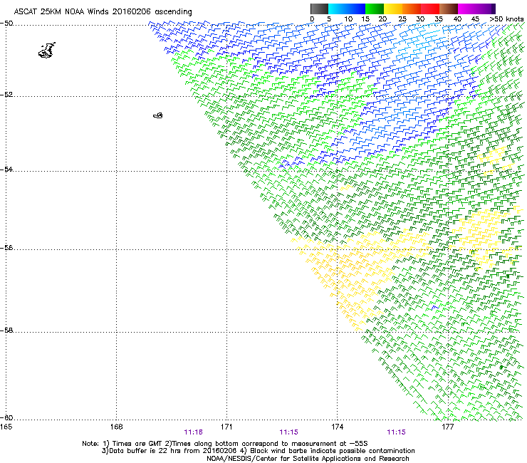The width and height of the screenshot is (527, 463).
Task: Click the '0' label under the color bar
Action: pyautogui.click(x=312, y=19)
